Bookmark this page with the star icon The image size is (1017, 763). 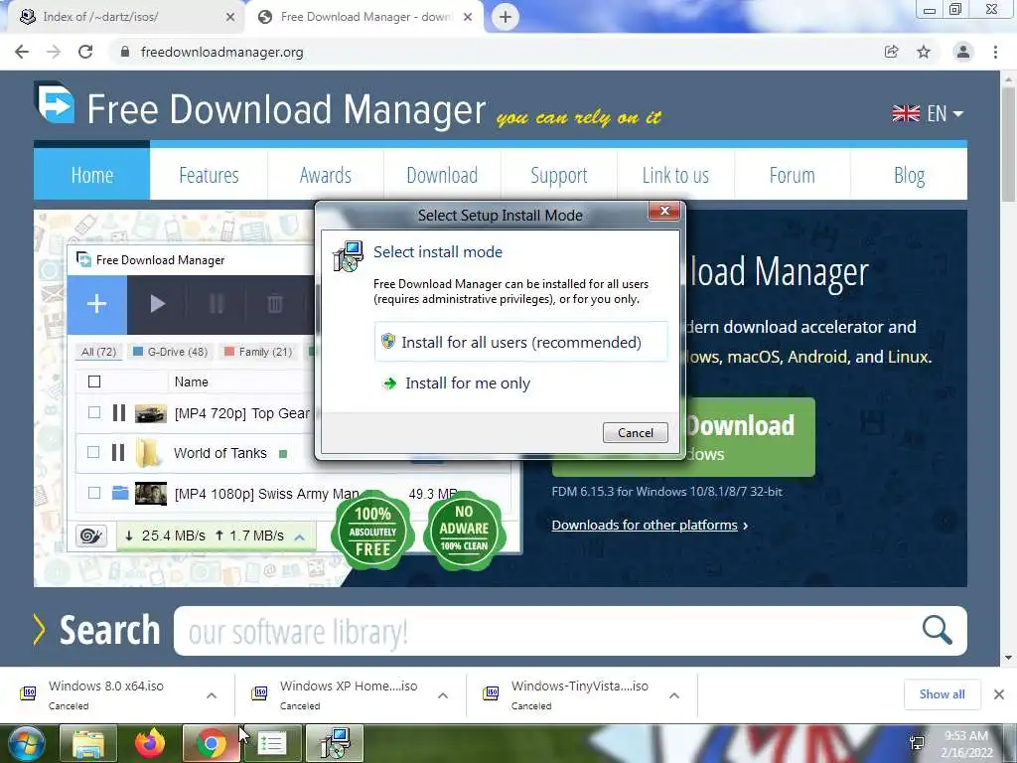[x=924, y=52]
